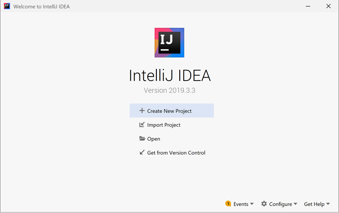Open the Configure menu label
The width and height of the screenshot is (339, 213).
point(281,204)
